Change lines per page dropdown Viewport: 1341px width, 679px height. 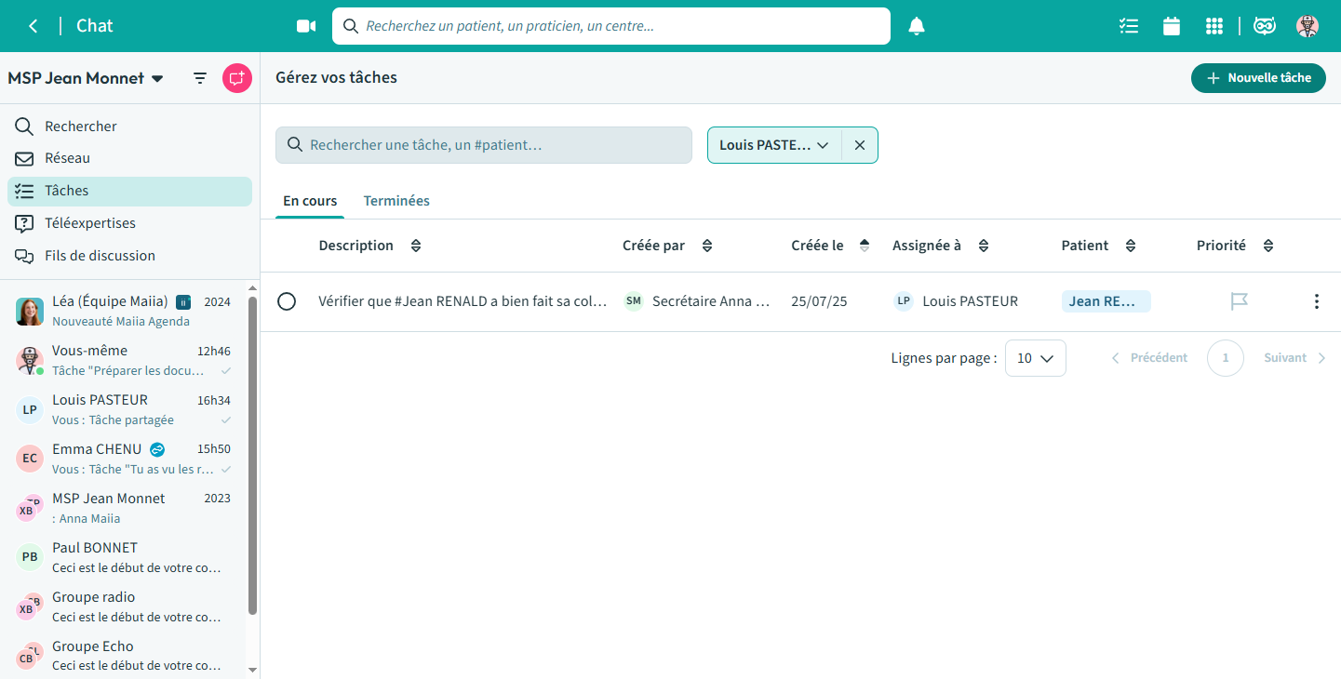[1035, 358]
